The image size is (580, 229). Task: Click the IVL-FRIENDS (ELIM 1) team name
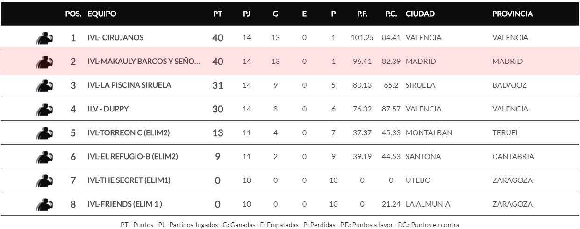[x=125, y=204]
